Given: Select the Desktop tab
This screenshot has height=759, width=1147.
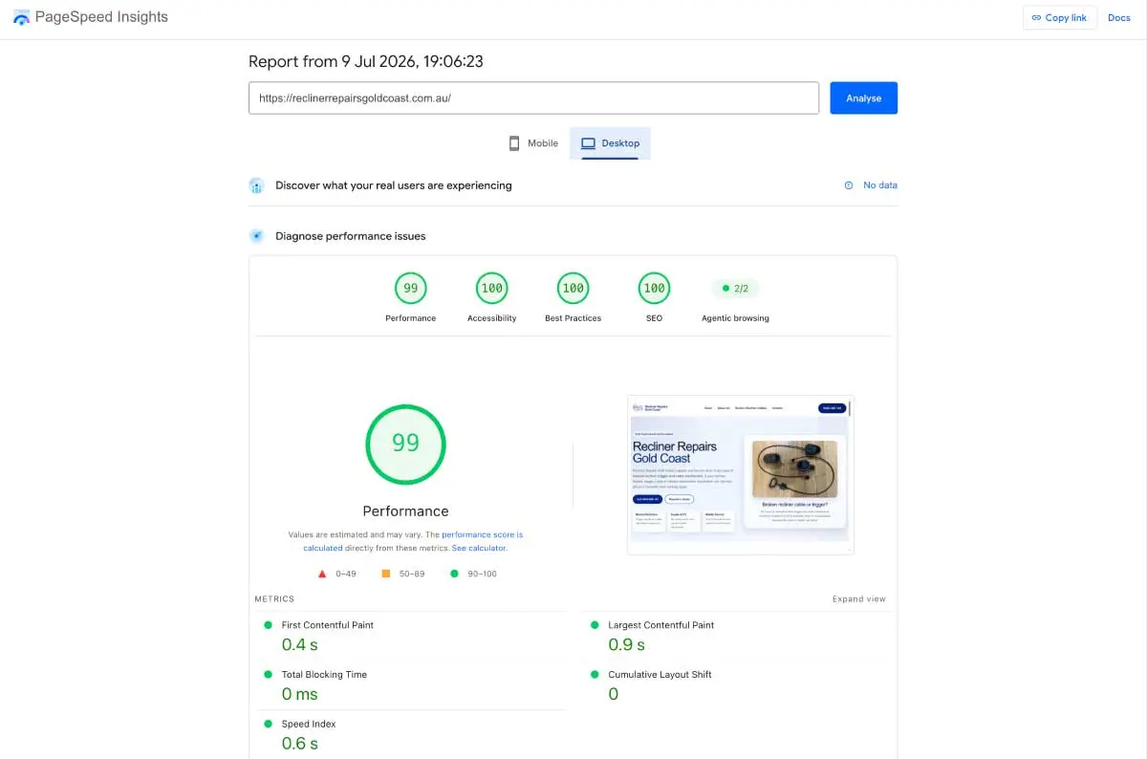Looking at the screenshot, I should 610,143.
